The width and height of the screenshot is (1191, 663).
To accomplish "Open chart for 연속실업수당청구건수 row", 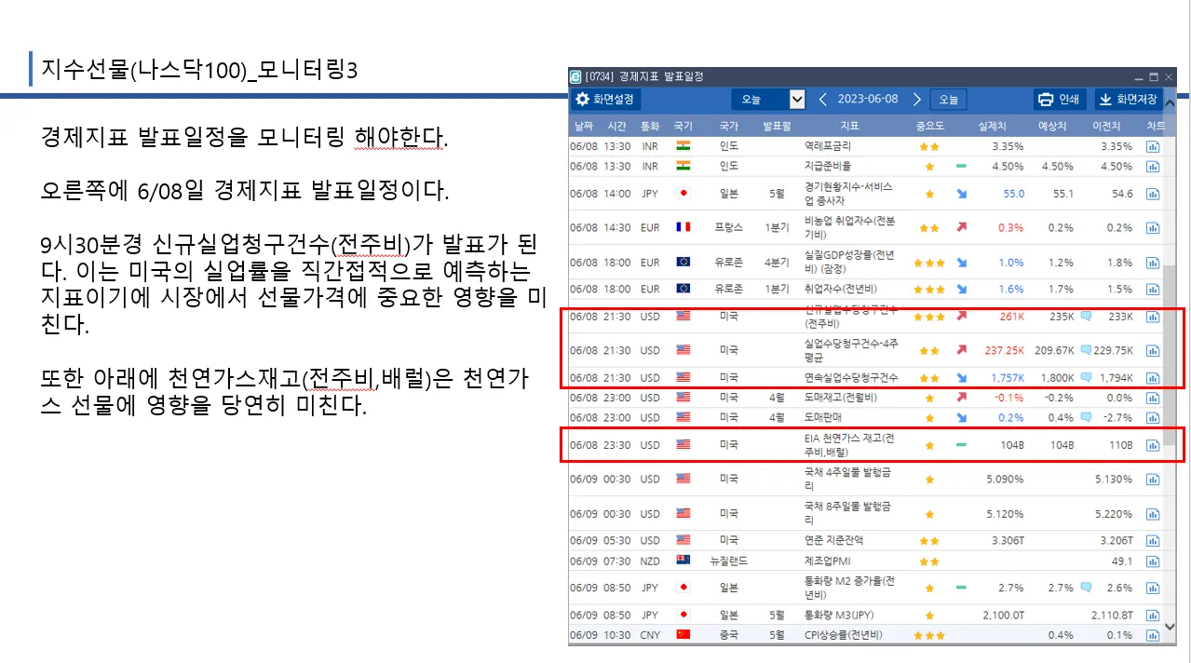I will (x=1152, y=378).
